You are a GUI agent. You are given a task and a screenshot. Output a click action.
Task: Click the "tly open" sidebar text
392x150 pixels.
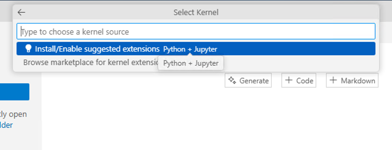[x=13, y=114]
